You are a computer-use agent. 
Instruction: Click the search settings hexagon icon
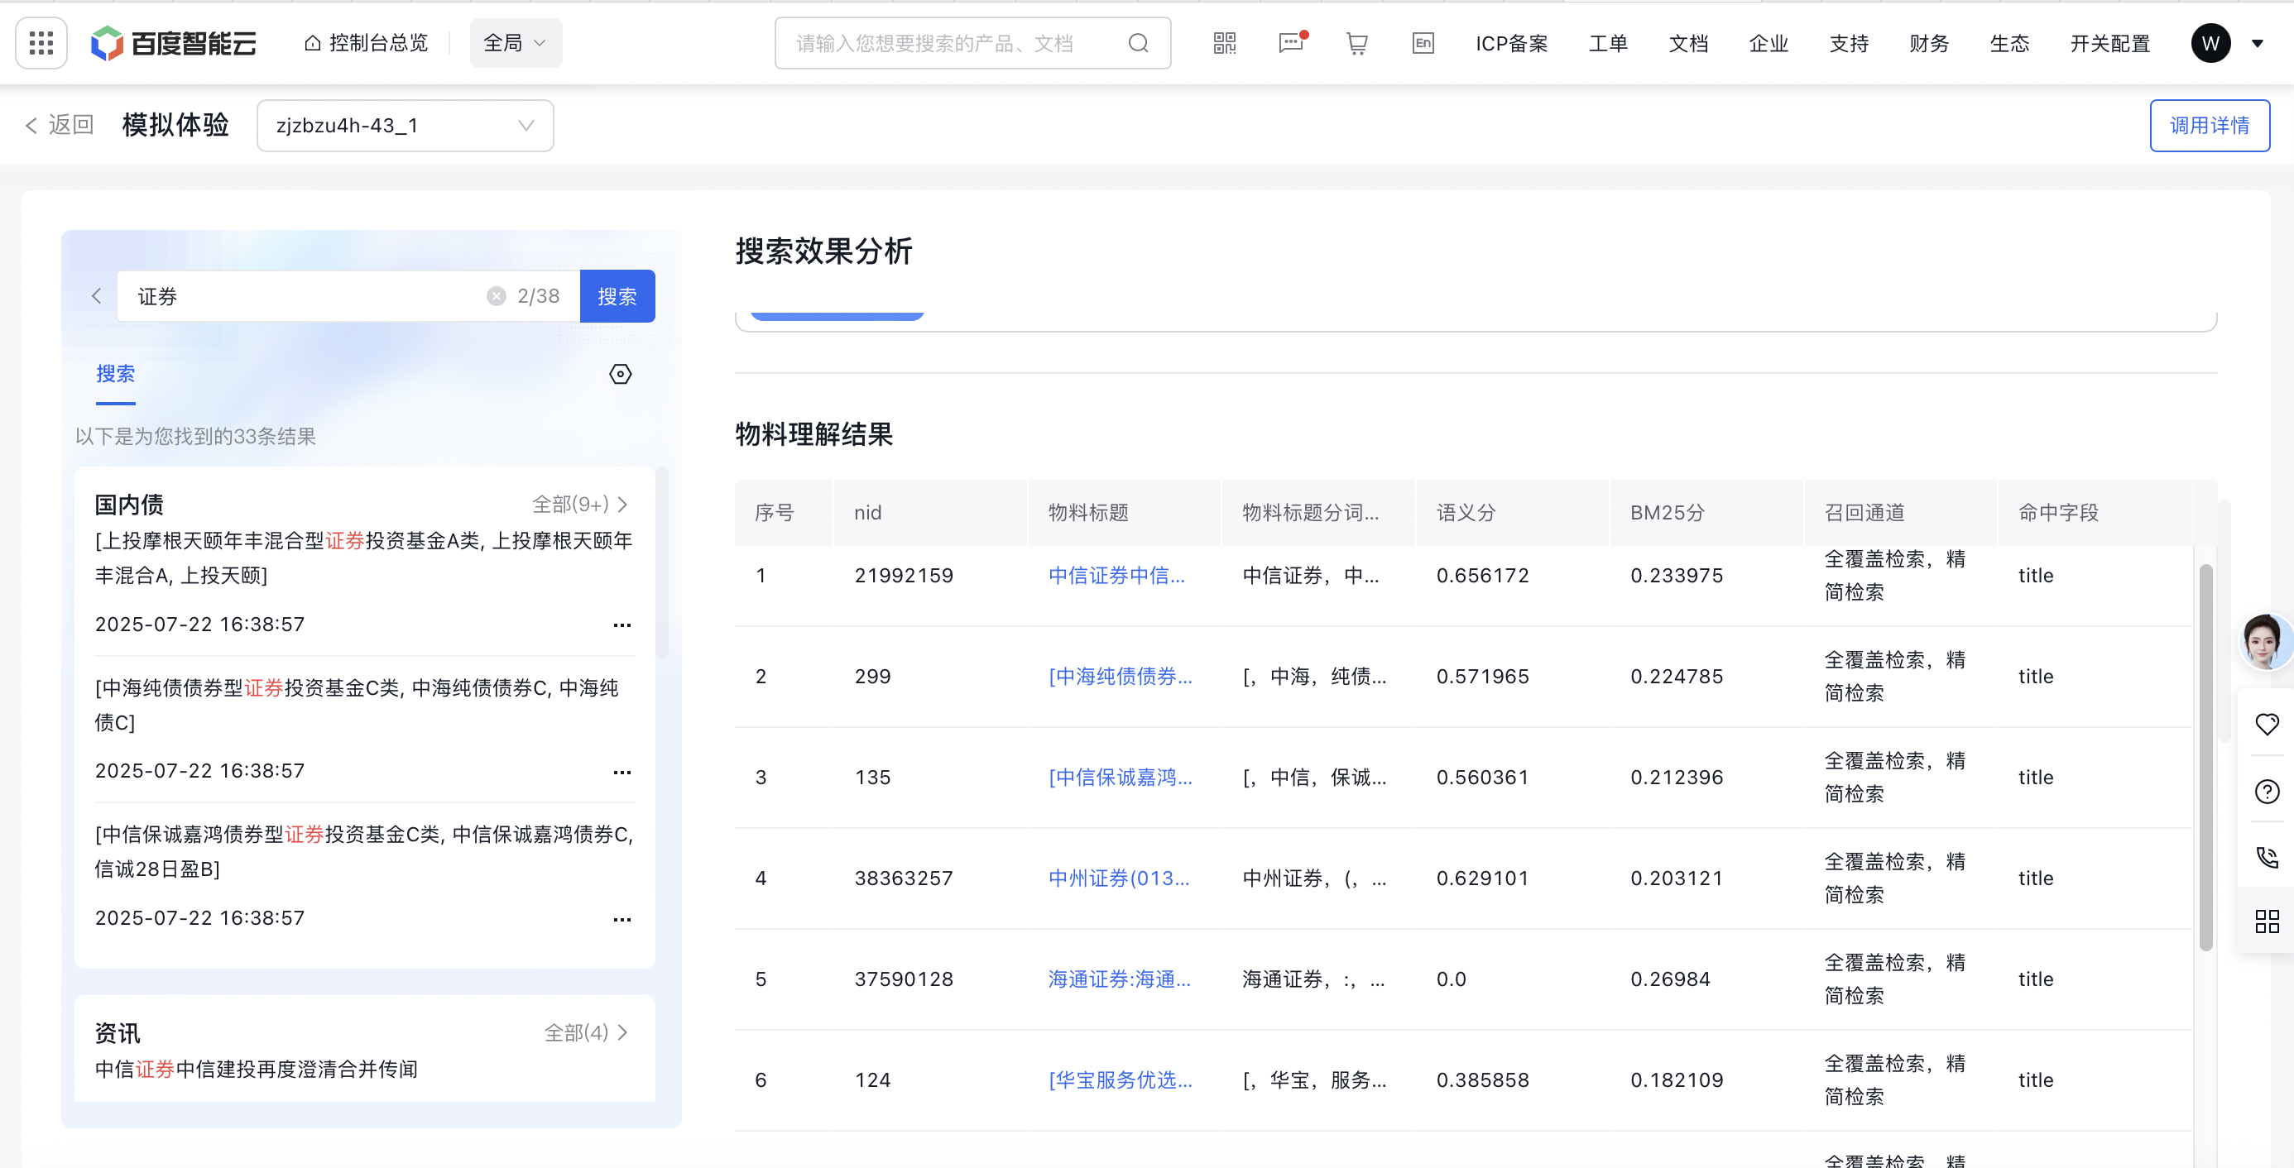tap(620, 374)
